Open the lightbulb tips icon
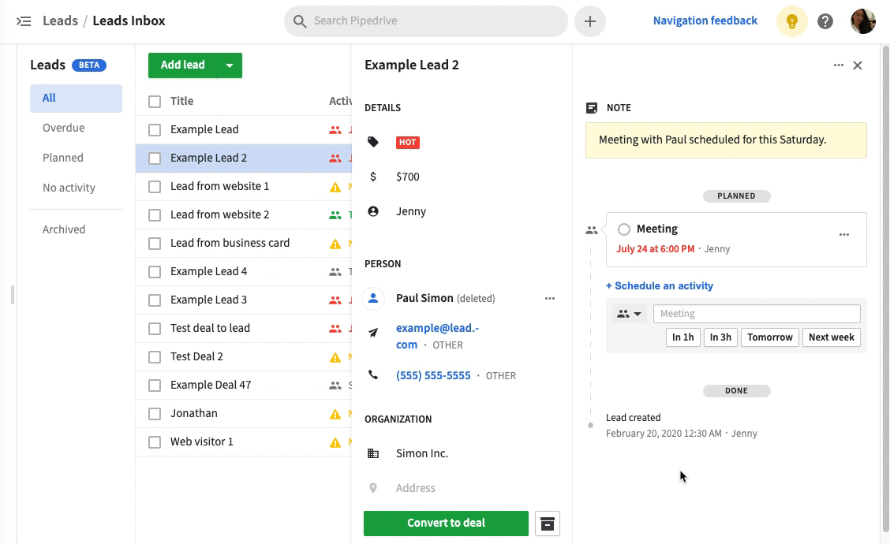890x544 pixels. click(x=792, y=21)
